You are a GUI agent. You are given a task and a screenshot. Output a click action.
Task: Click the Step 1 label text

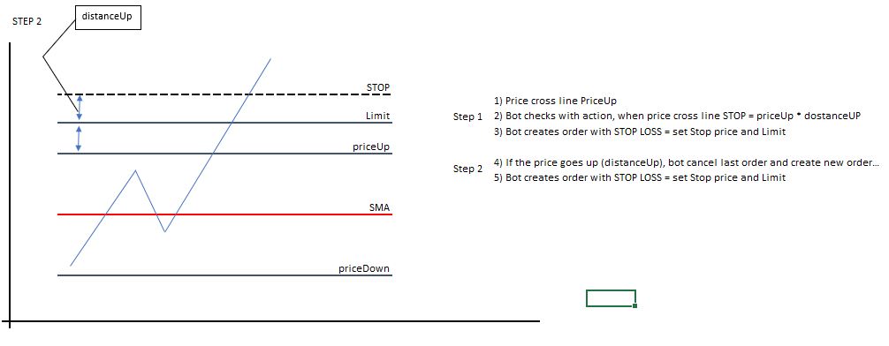[467, 117]
